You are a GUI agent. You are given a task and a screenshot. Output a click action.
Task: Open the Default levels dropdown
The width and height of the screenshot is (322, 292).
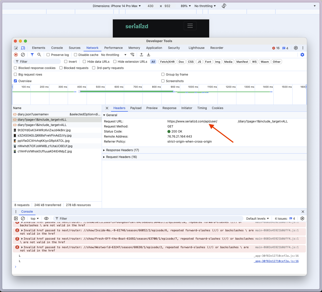257,218
